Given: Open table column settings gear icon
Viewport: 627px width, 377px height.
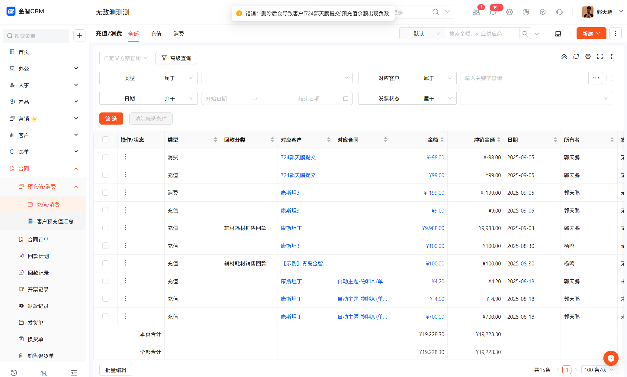Looking at the screenshot, I should [x=588, y=57].
